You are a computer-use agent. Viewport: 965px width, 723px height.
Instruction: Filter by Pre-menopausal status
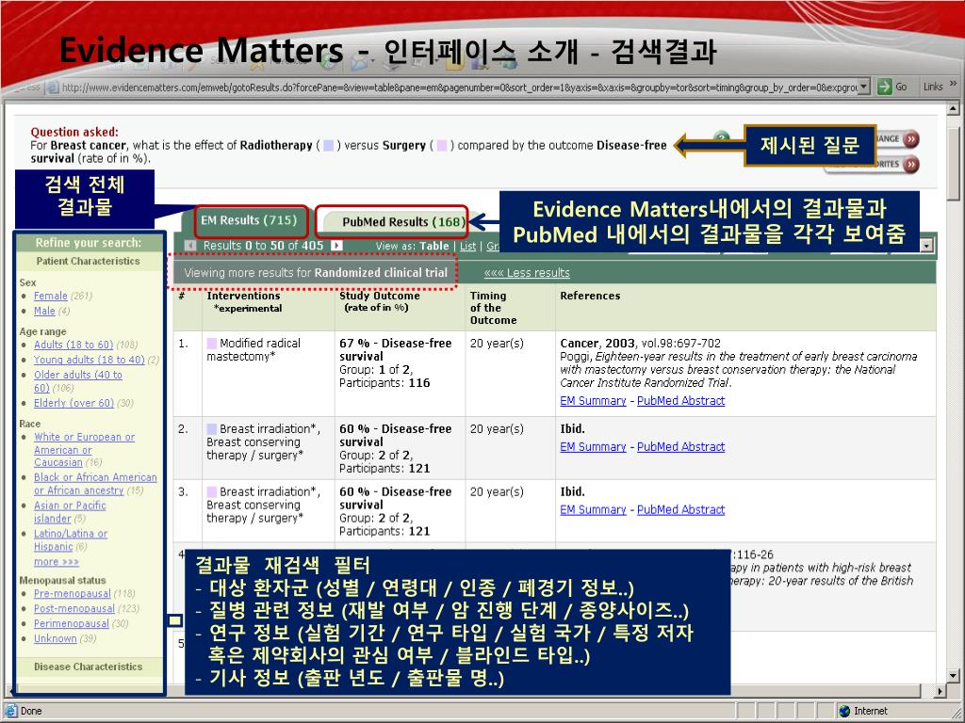(x=72, y=594)
